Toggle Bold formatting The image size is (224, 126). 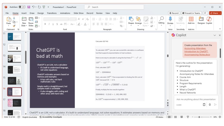[x=45, y=24]
